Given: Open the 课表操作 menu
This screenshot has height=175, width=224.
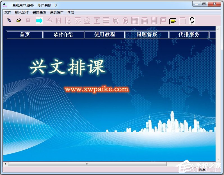Looking at the screenshot, I should (57, 12).
